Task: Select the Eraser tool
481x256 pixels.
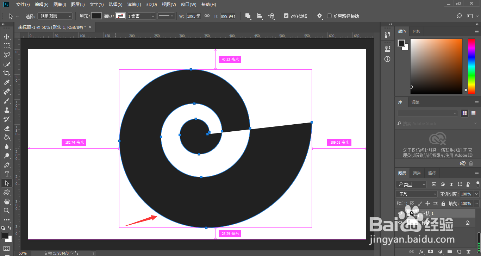Action: point(6,128)
